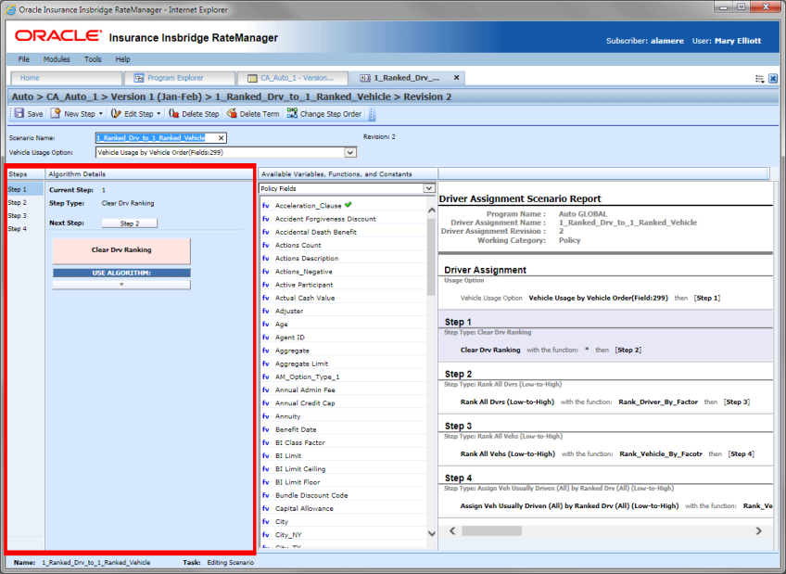Click the New Step icon

point(56,113)
